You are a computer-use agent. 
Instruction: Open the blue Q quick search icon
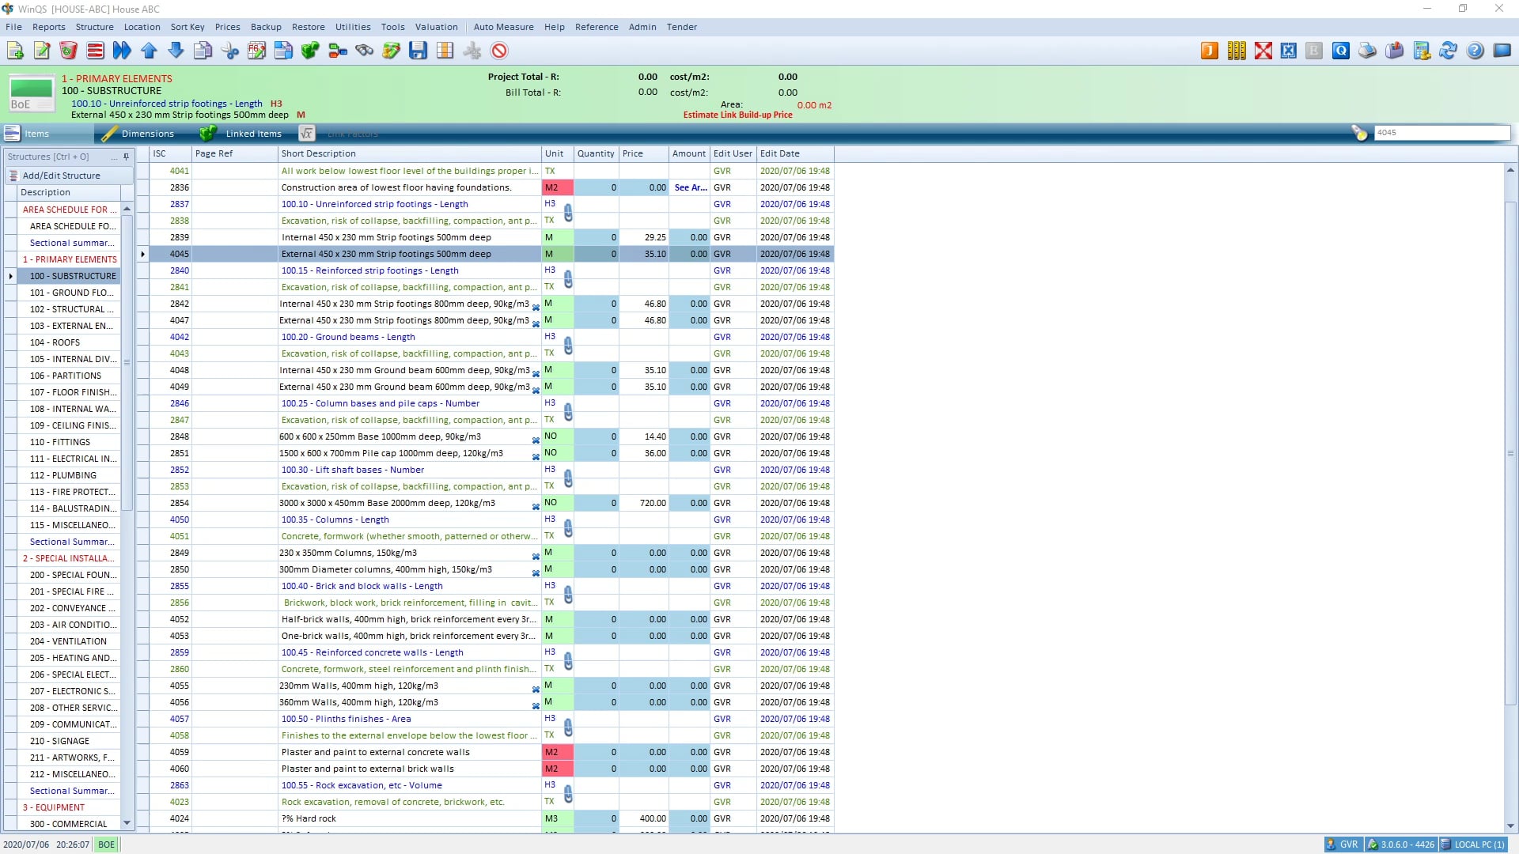pos(1342,51)
